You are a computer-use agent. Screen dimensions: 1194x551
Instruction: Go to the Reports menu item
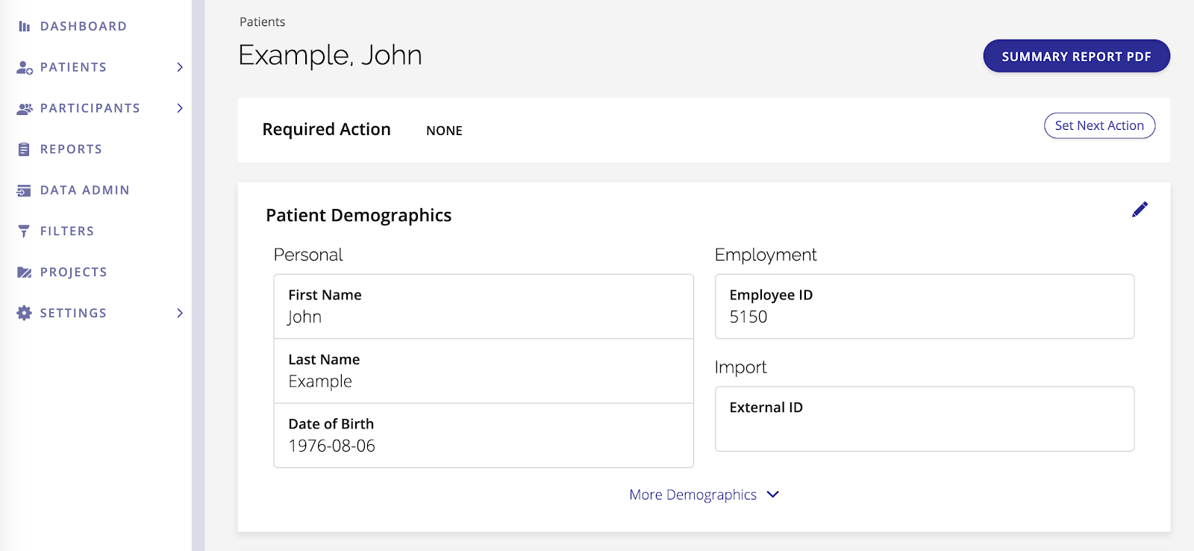tap(71, 149)
